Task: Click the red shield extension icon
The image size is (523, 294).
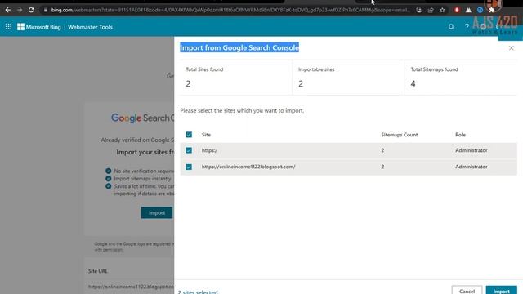Action: pos(457,10)
